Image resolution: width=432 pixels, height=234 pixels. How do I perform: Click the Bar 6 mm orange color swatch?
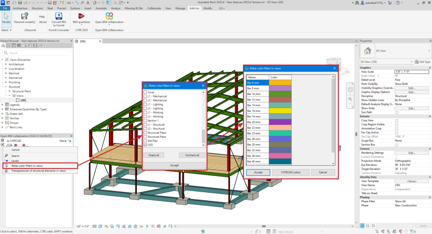point(280,83)
